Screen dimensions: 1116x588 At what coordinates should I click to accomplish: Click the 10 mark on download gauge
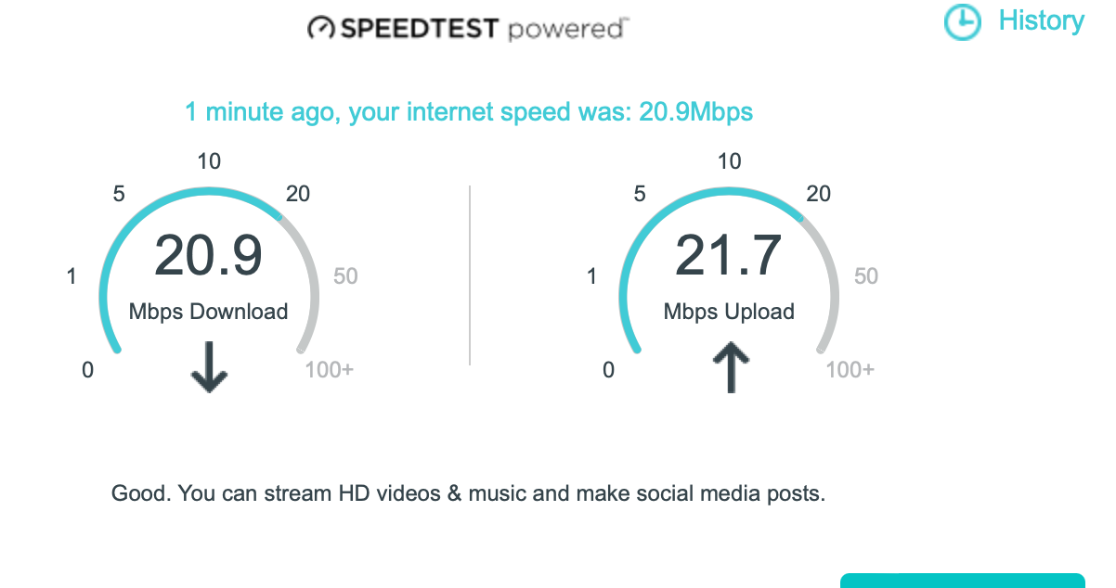[209, 161]
